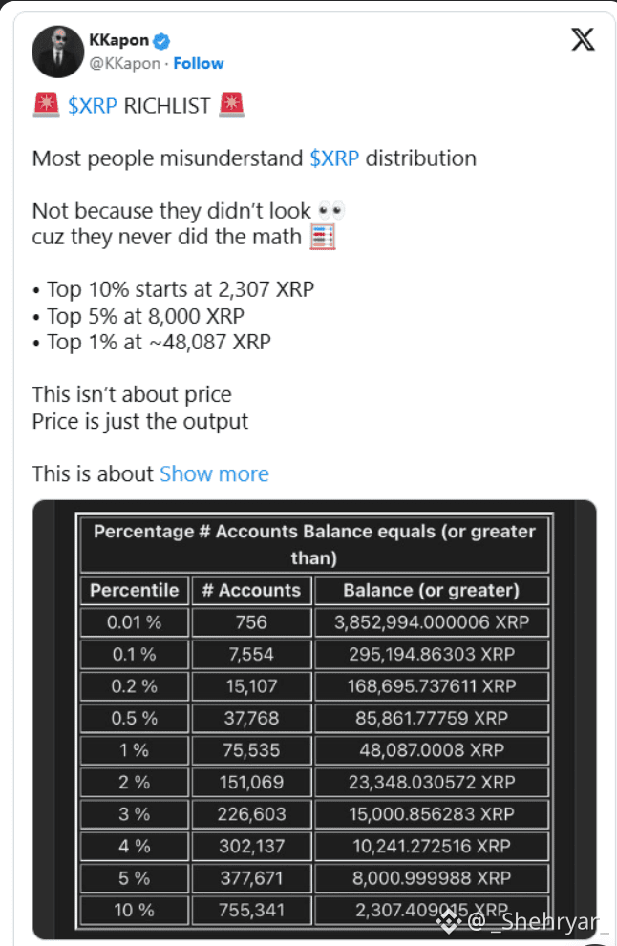Open the KKapon profile avatar
Image resolution: width=617 pixels, height=946 pixels.
(58, 52)
